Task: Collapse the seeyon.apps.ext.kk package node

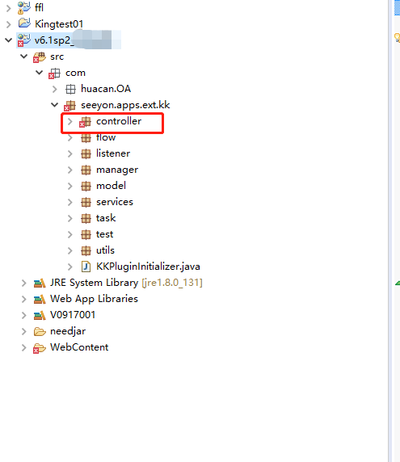Action: pos(54,105)
